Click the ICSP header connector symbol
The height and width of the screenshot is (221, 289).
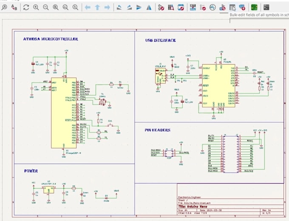click(x=169, y=153)
